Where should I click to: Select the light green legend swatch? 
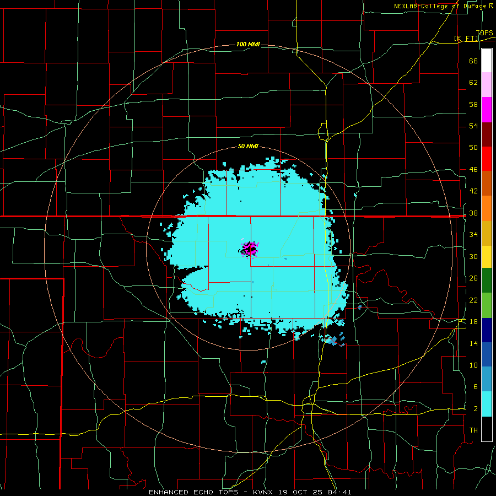[487, 305]
